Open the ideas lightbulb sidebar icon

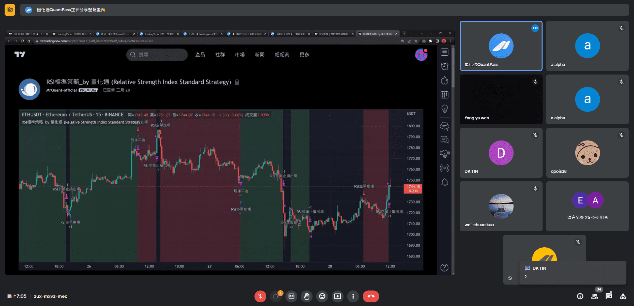click(445, 109)
